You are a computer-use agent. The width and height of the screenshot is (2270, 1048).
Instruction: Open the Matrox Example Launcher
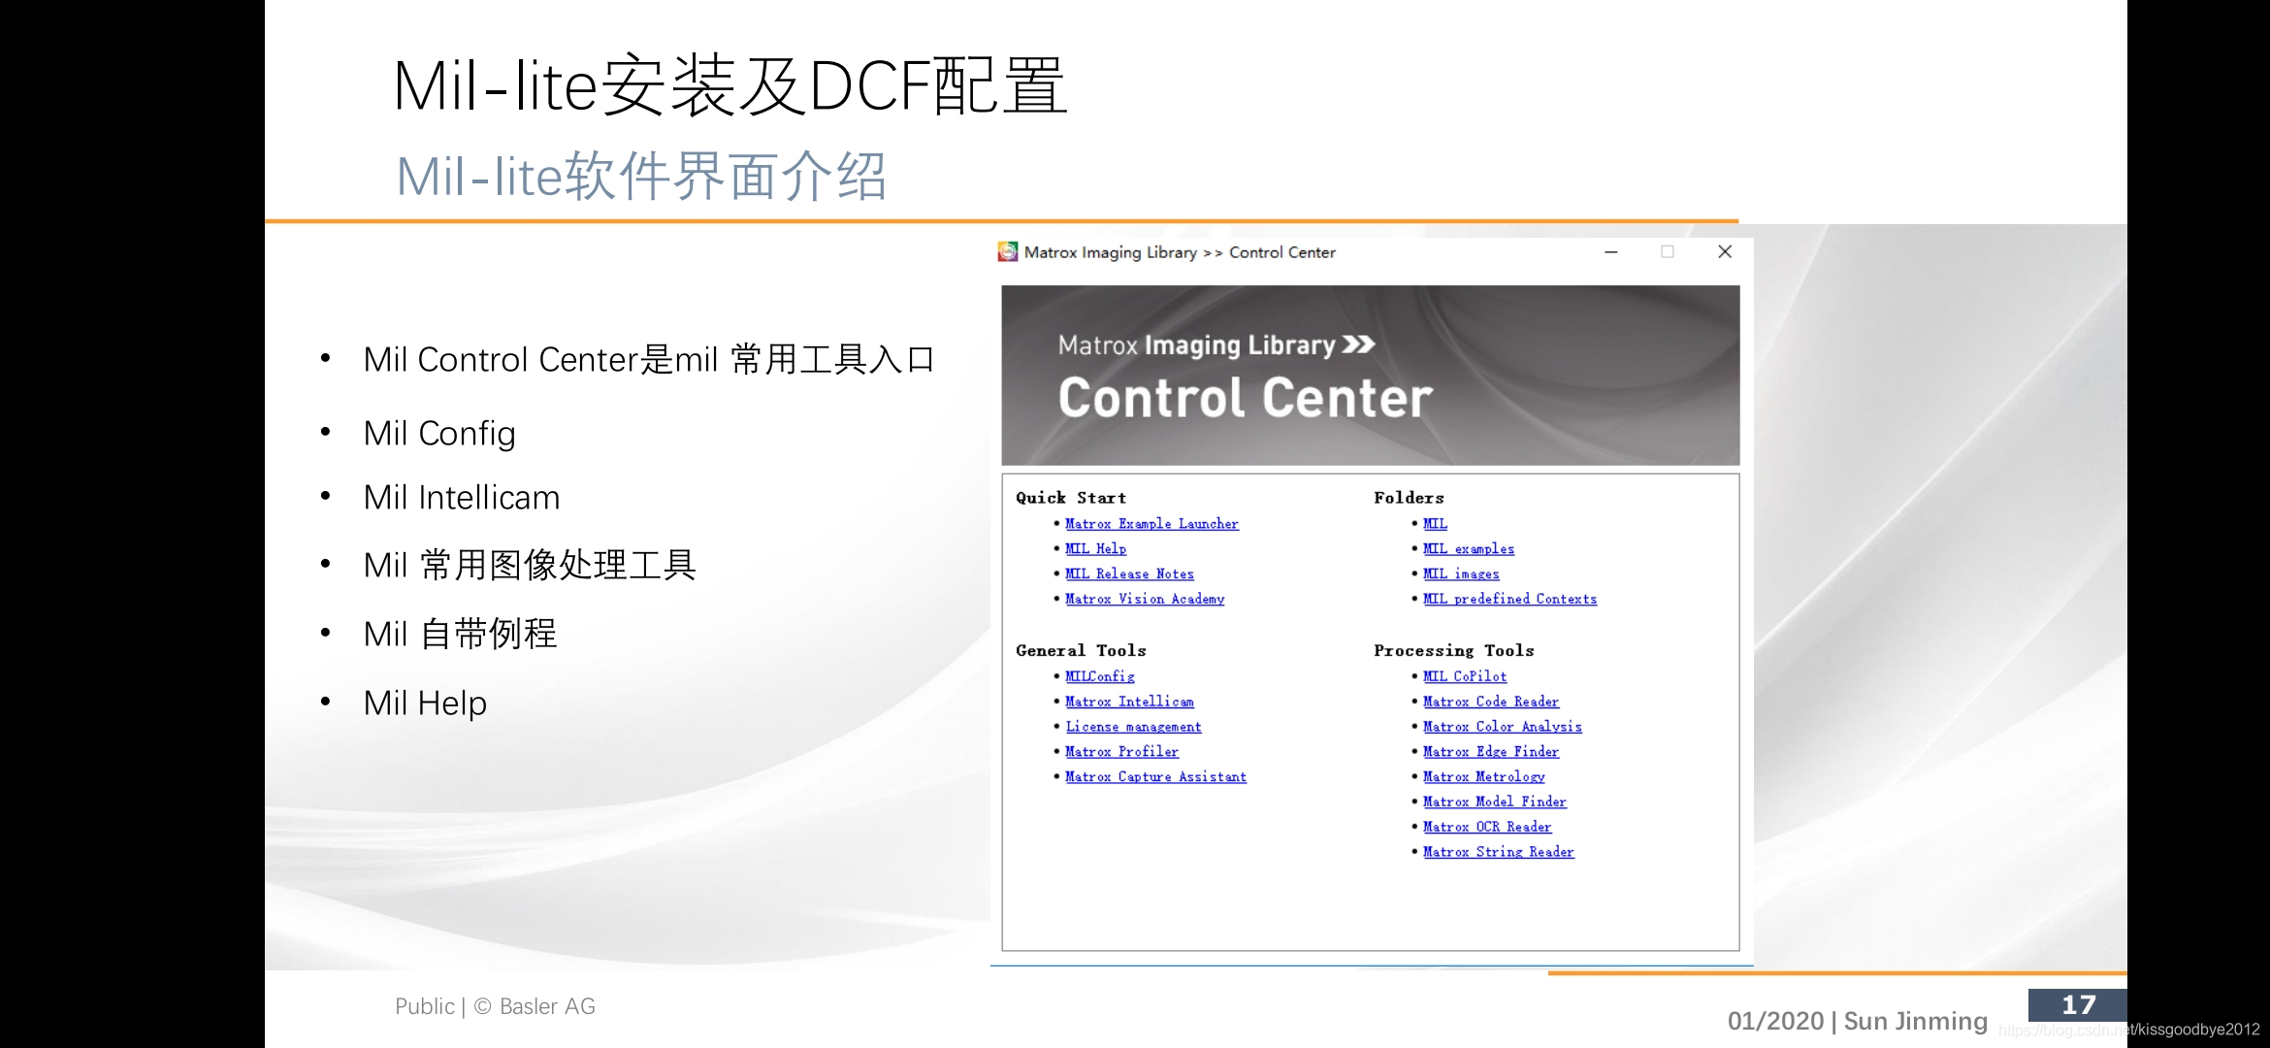(x=1151, y=523)
